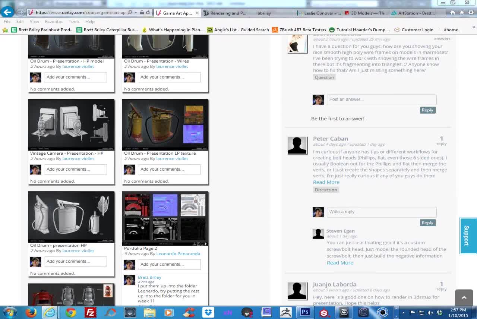Open the Favorites menu

54,22
